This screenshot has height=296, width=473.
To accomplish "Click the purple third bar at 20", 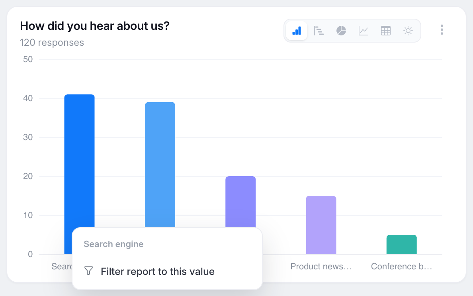I will pos(240,202).
